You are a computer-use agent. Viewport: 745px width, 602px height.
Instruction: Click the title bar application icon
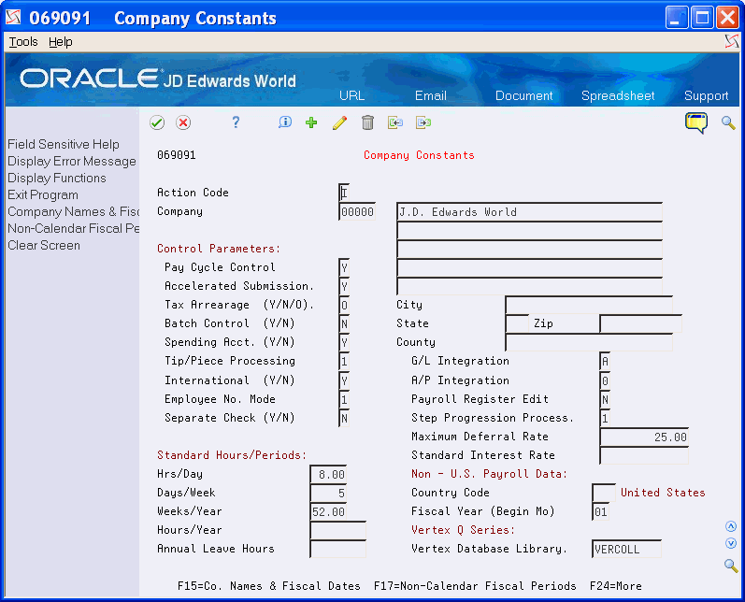click(13, 18)
